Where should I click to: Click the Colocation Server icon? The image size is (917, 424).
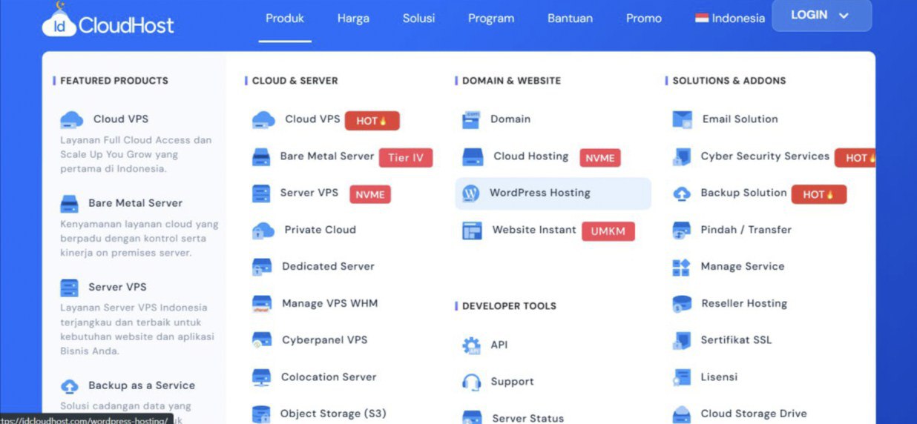pos(261,377)
